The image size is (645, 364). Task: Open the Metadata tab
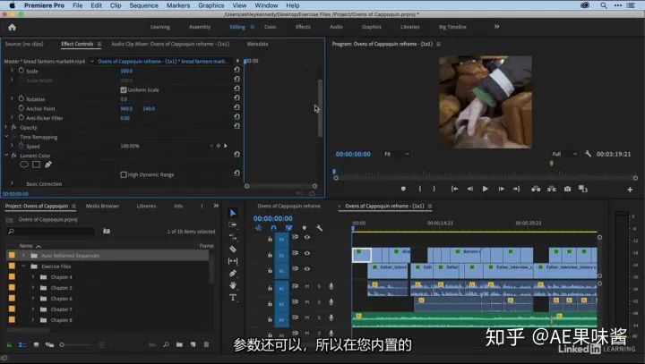pyautogui.click(x=257, y=44)
